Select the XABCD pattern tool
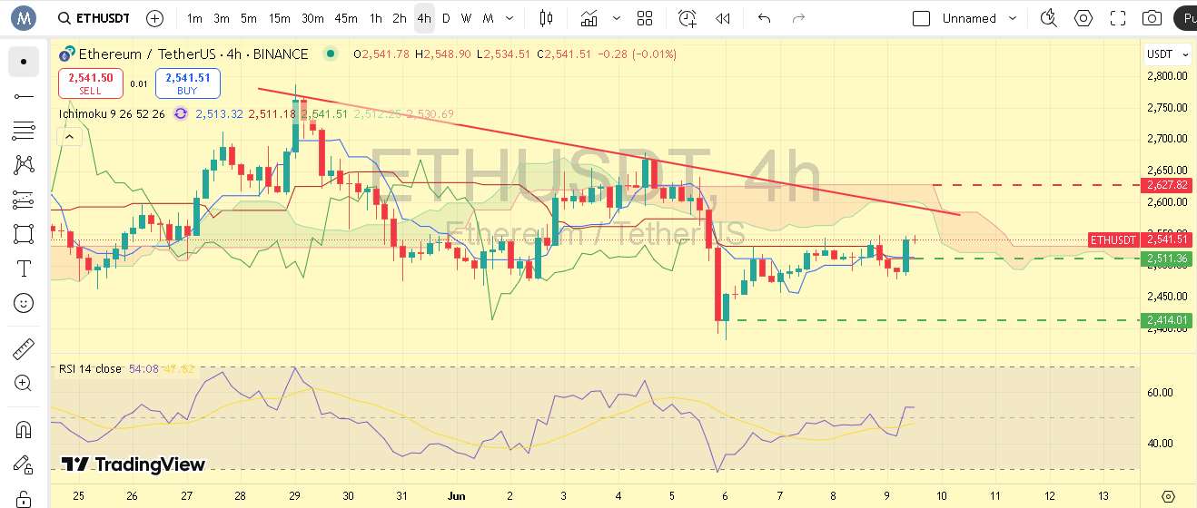 point(24,165)
